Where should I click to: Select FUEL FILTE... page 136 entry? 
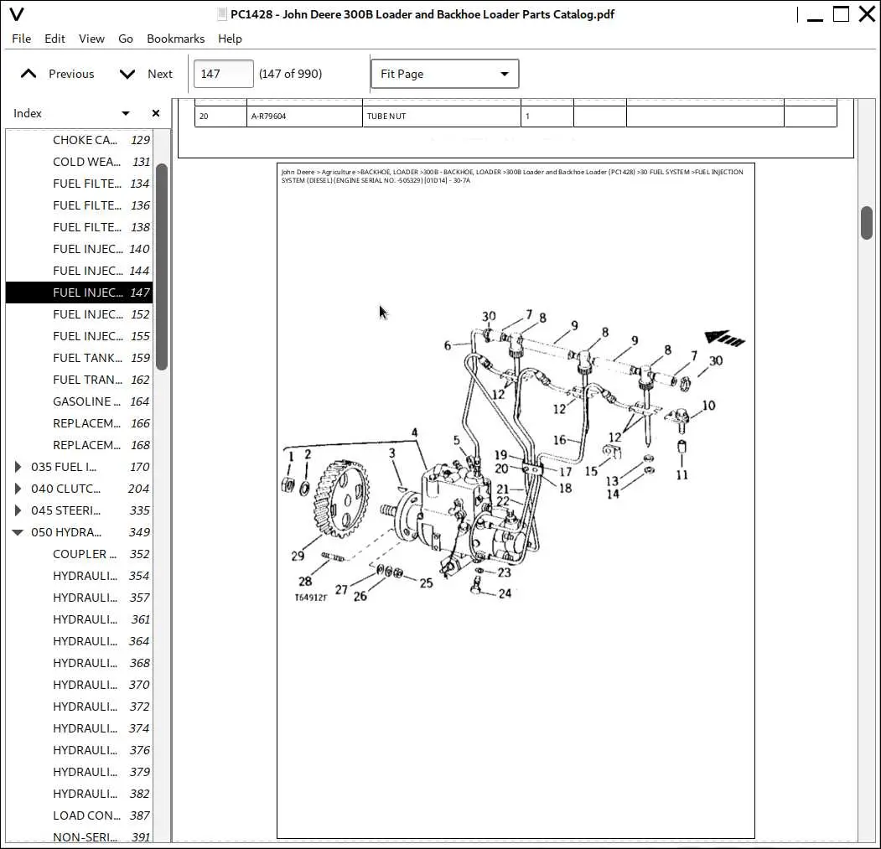(x=80, y=205)
